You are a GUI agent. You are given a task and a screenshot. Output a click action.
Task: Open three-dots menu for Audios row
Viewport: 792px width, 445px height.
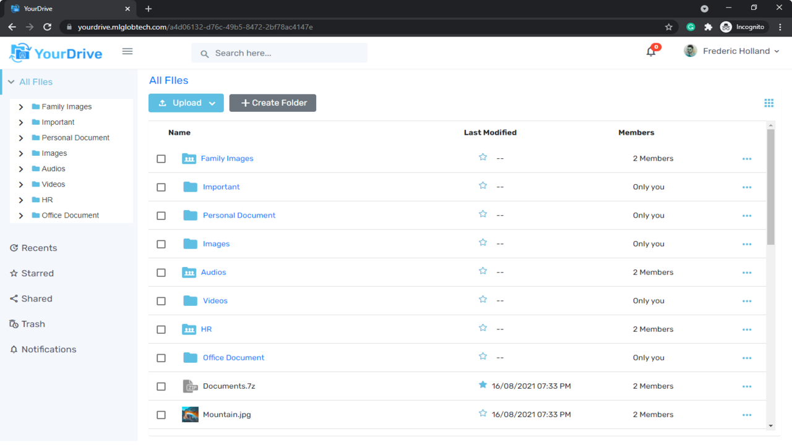[747, 273]
